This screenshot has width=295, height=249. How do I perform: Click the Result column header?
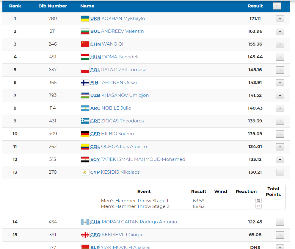pyautogui.click(x=255, y=6)
